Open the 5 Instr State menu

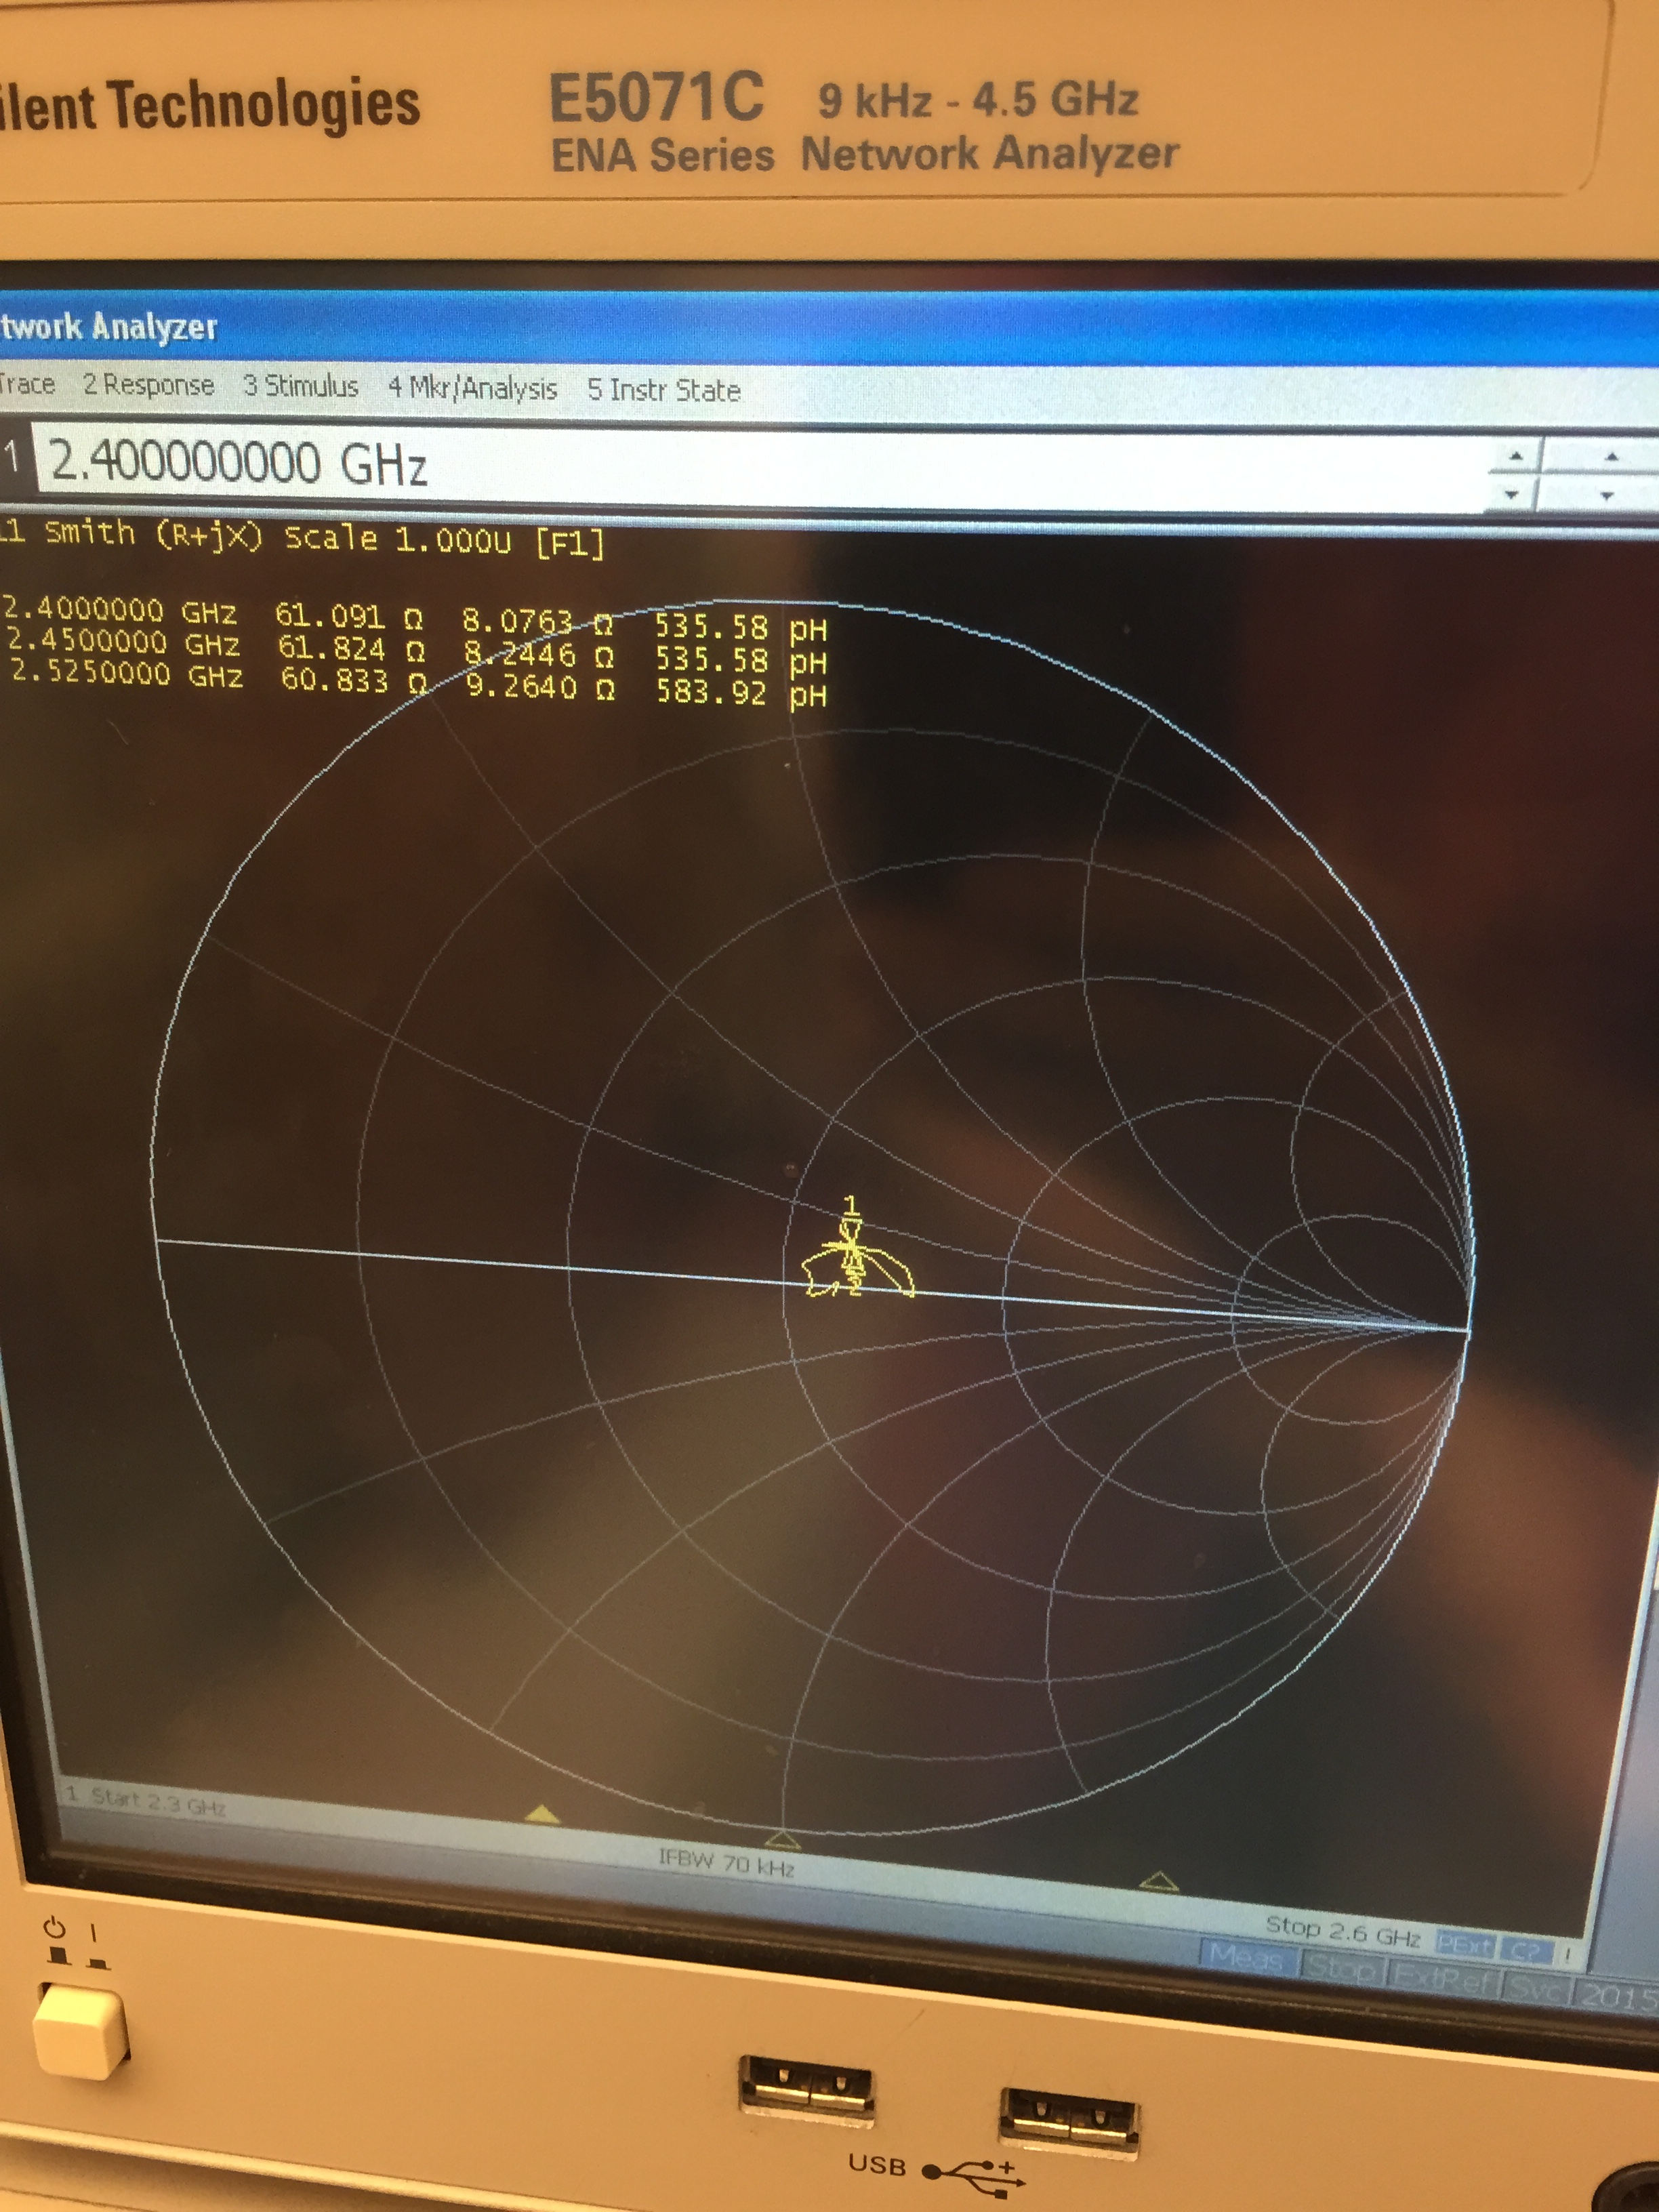664,390
